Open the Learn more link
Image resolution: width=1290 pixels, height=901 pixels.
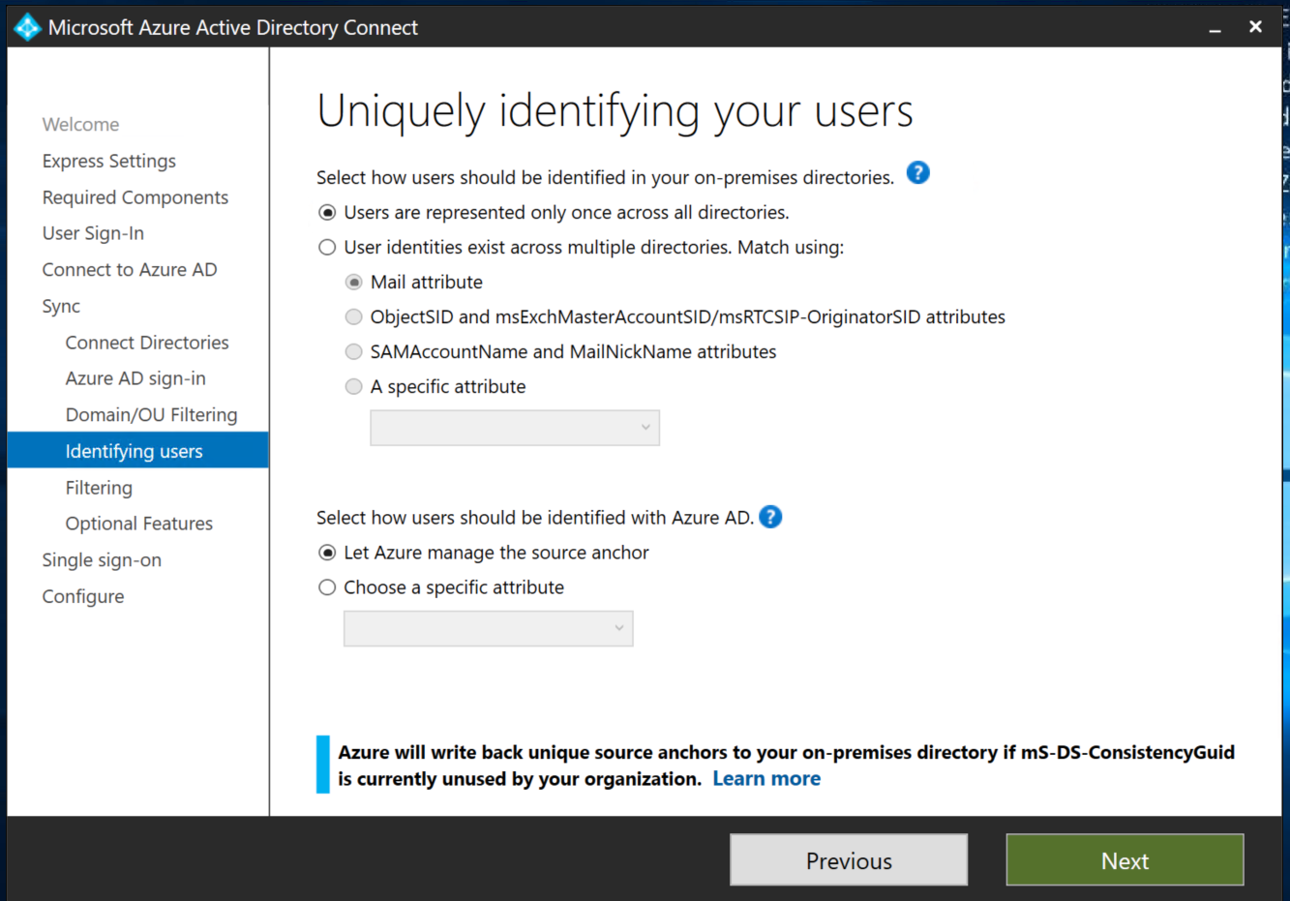[x=766, y=779]
